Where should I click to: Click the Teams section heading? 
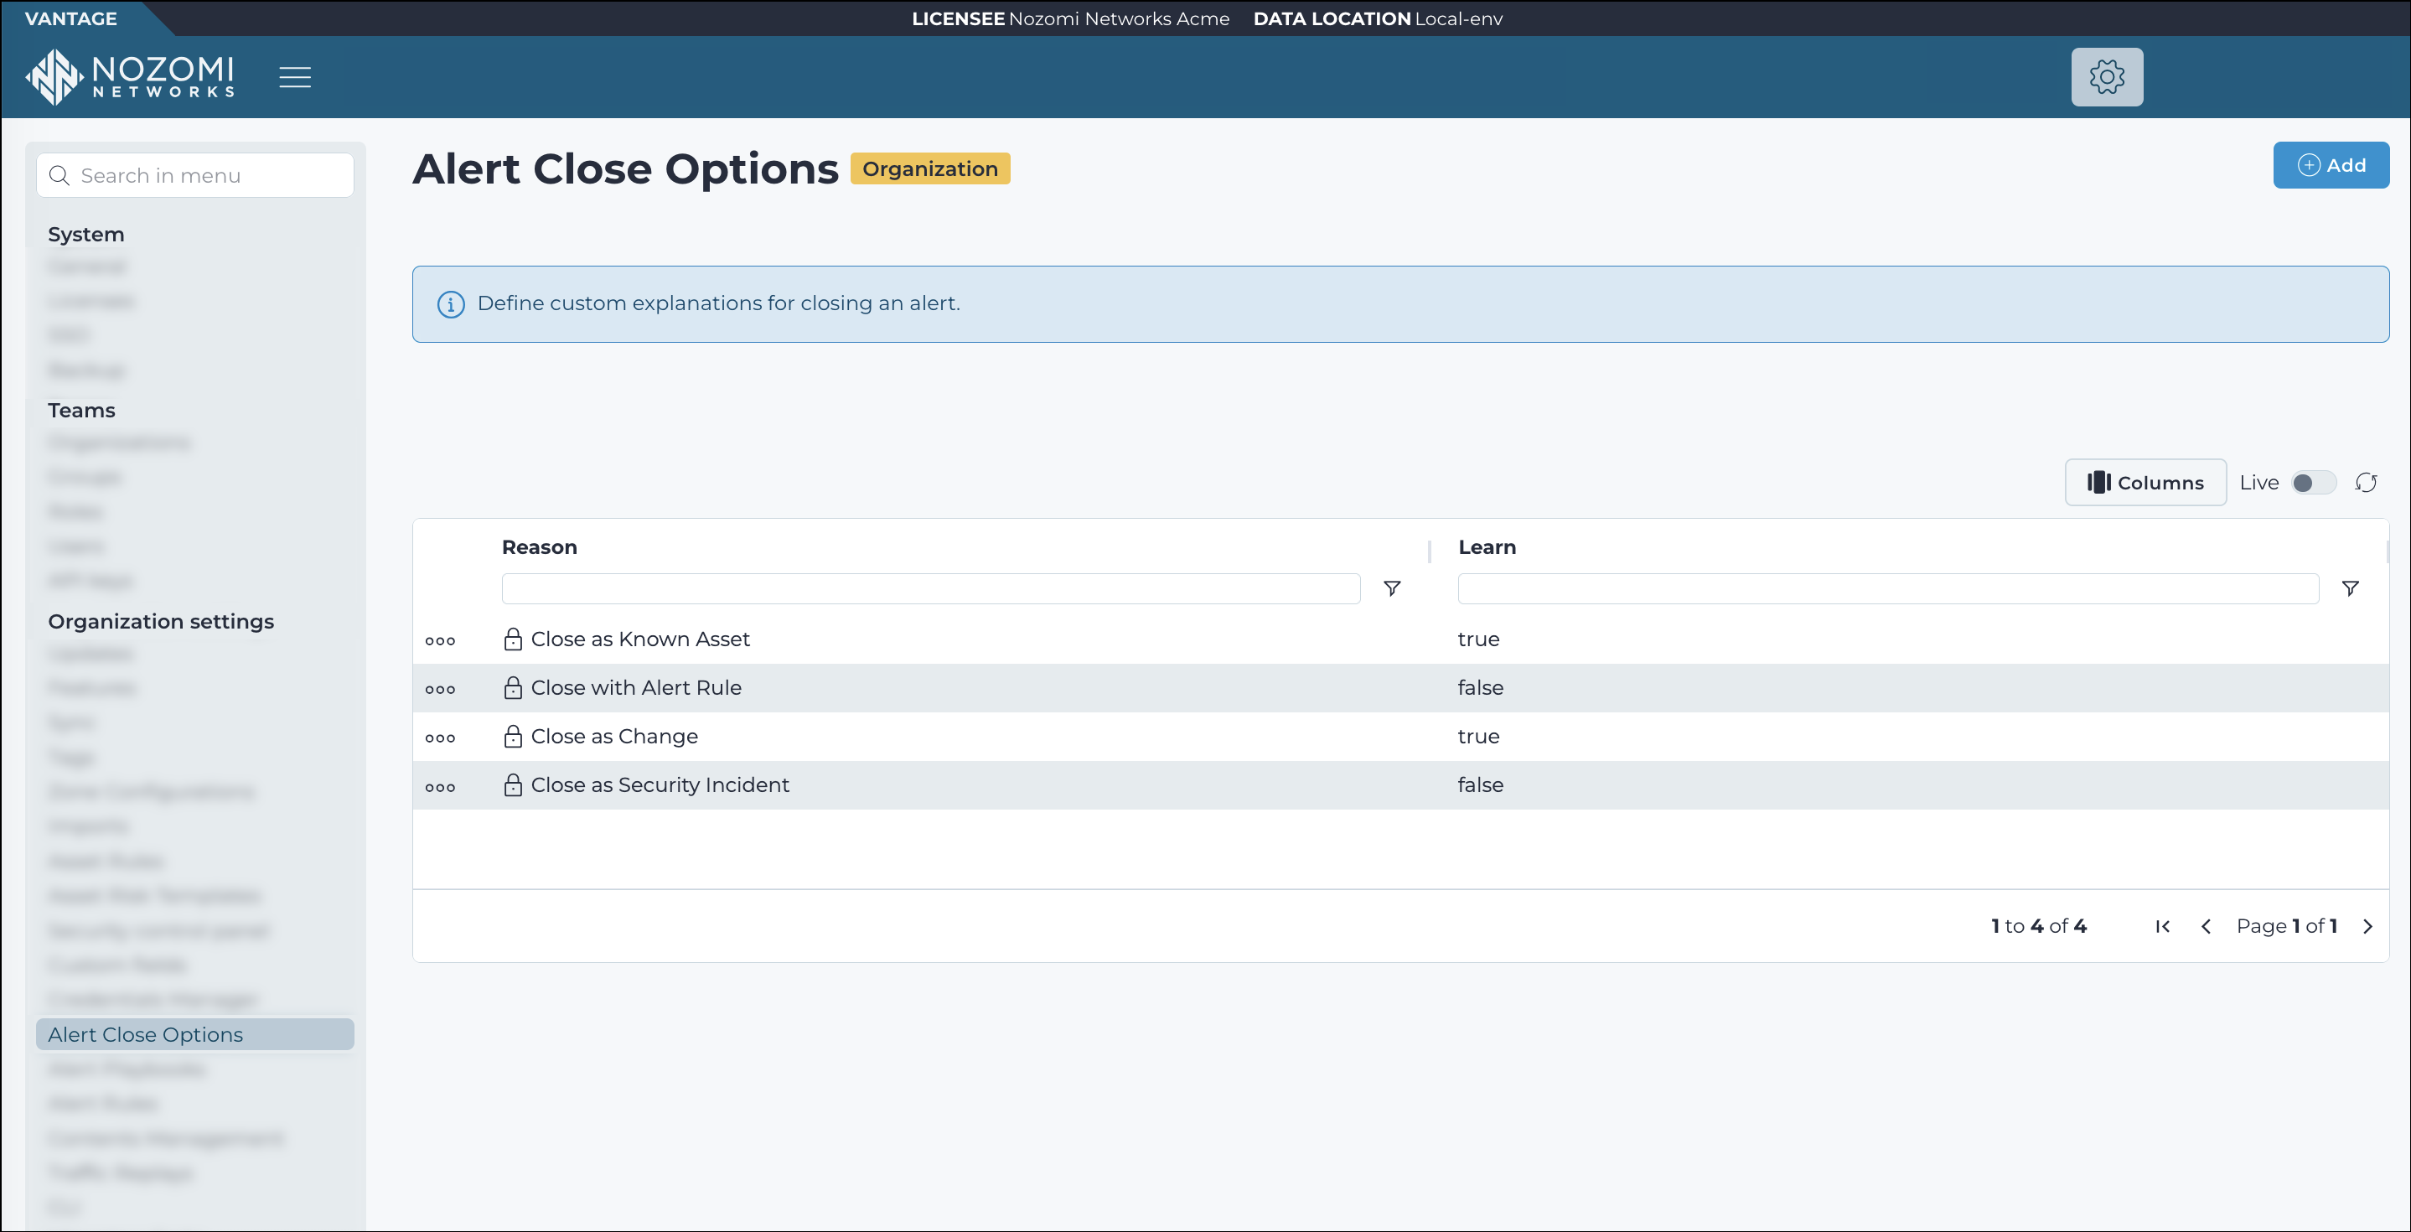pos(81,411)
